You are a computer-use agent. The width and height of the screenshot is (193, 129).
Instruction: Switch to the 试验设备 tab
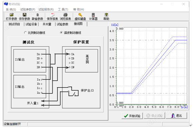click(31, 24)
